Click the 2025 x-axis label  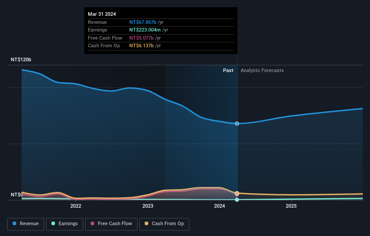point(291,206)
